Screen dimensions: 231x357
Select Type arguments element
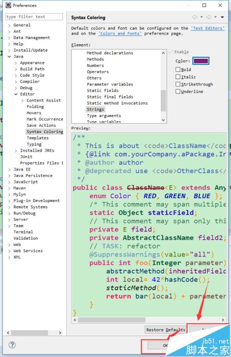click(103, 116)
